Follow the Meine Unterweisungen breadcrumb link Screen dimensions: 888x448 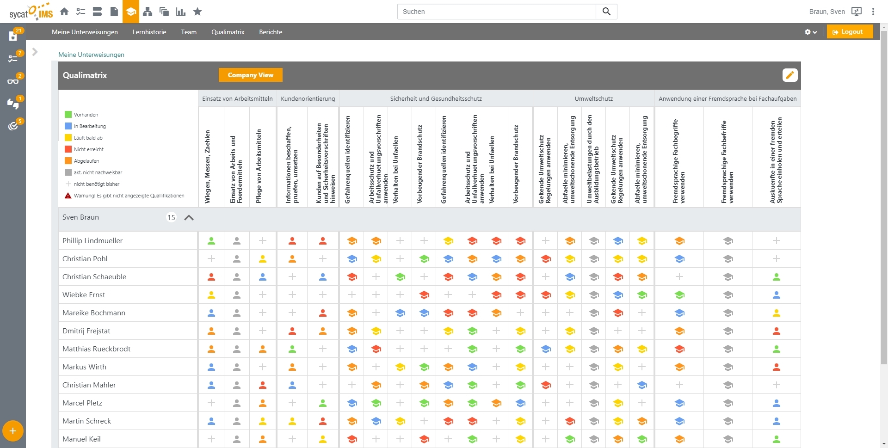[x=91, y=55]
